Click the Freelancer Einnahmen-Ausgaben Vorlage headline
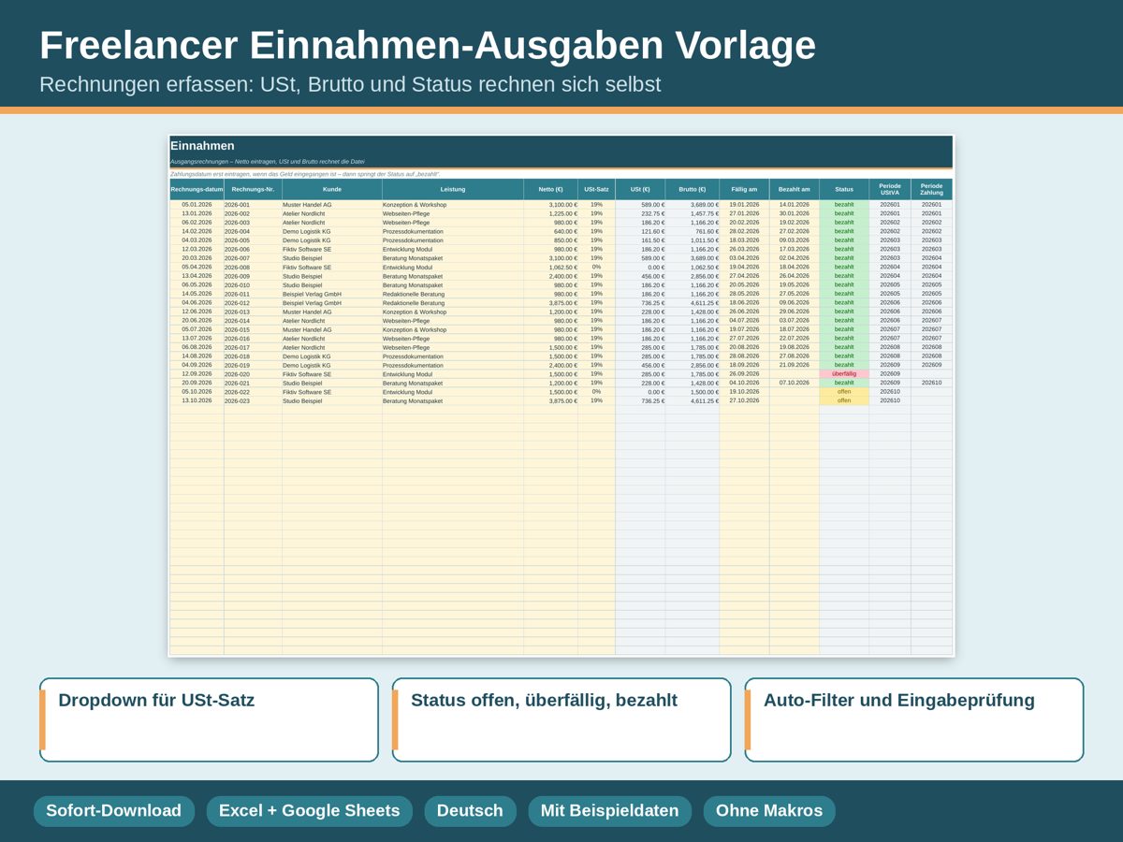The height and width of the screenshot is (842, 1123). point(428,45)
